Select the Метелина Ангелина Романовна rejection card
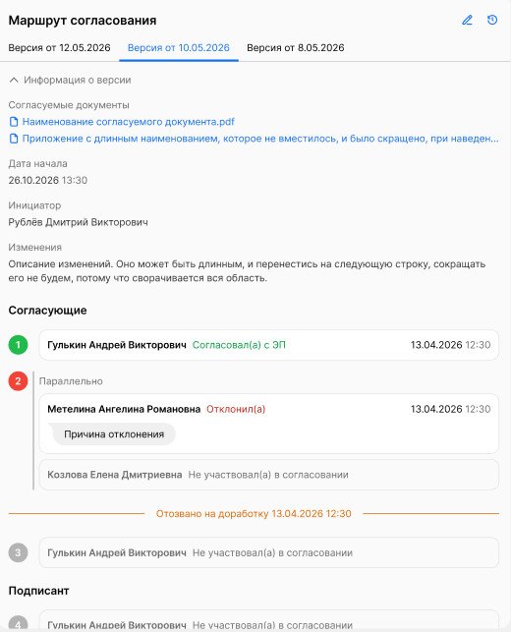Viewport: 511px width, 632px height. click(269, 424)
